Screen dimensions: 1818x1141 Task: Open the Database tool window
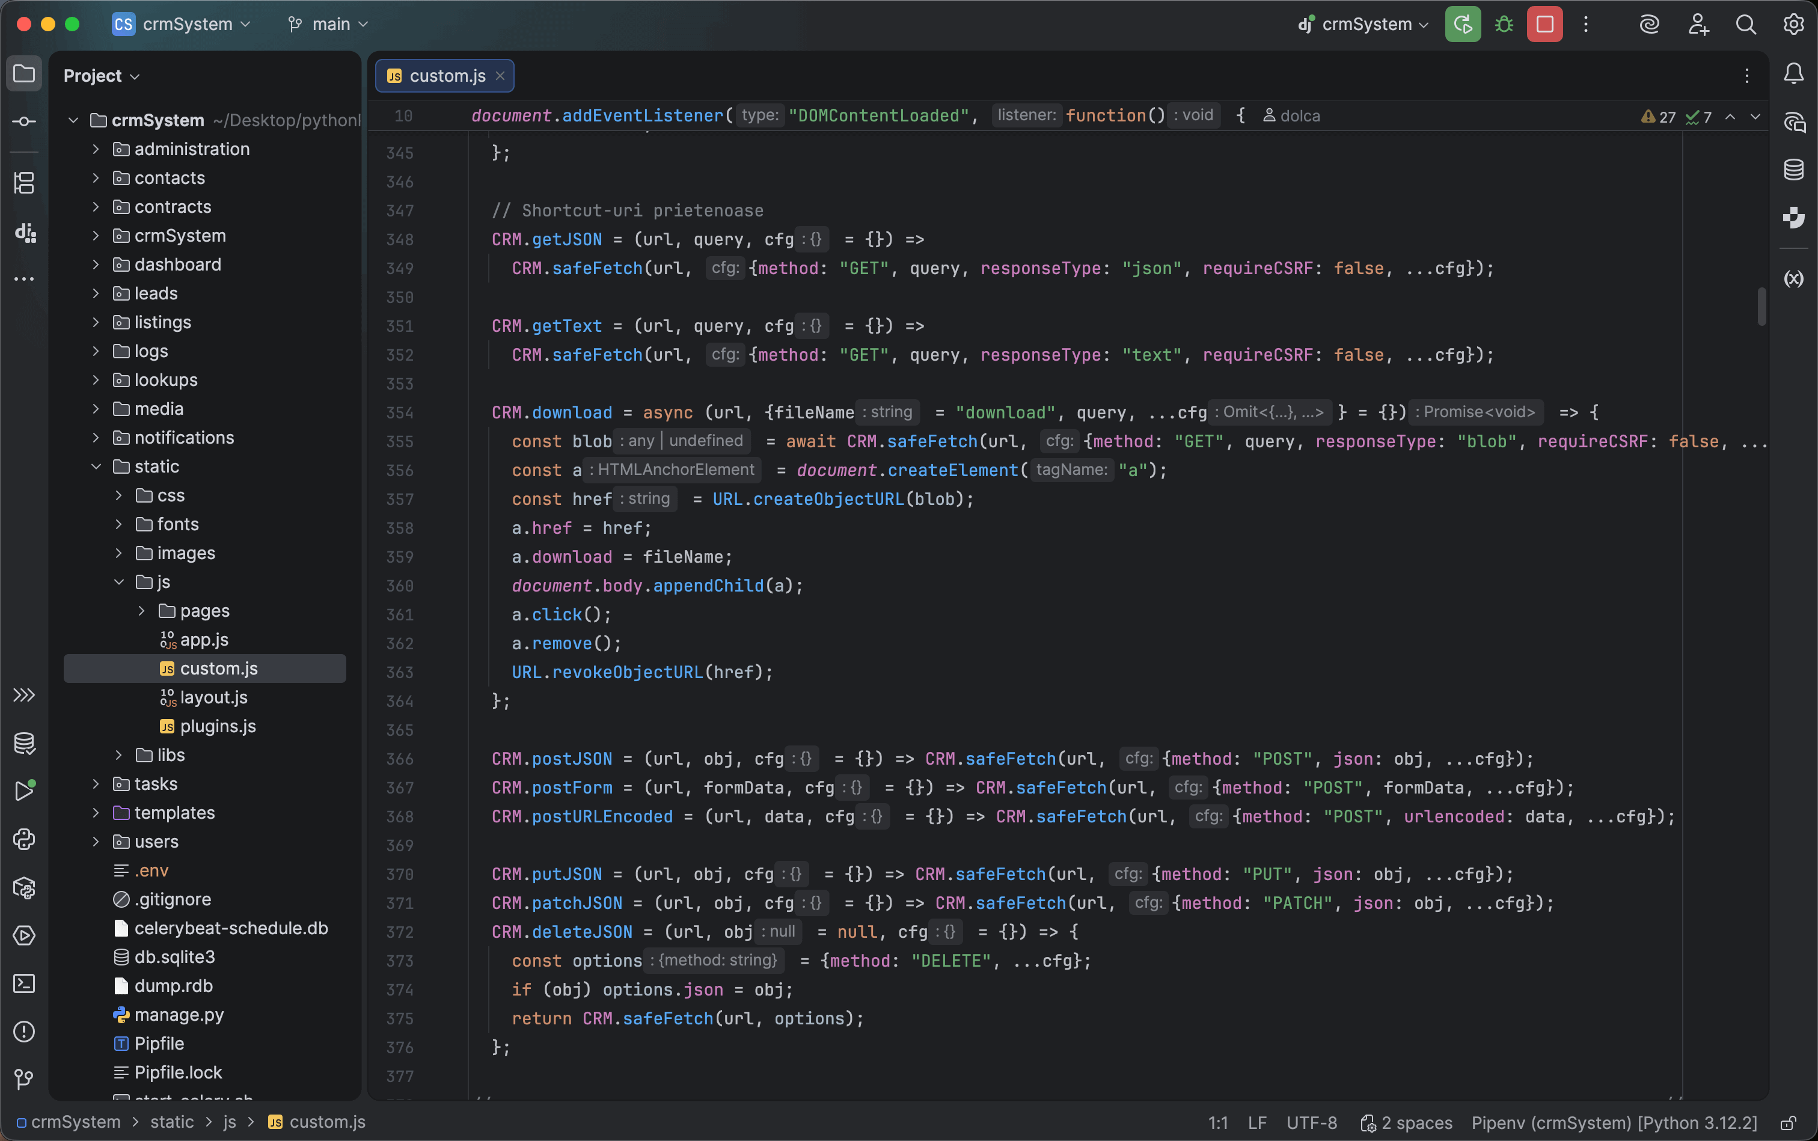(1793, 169)
